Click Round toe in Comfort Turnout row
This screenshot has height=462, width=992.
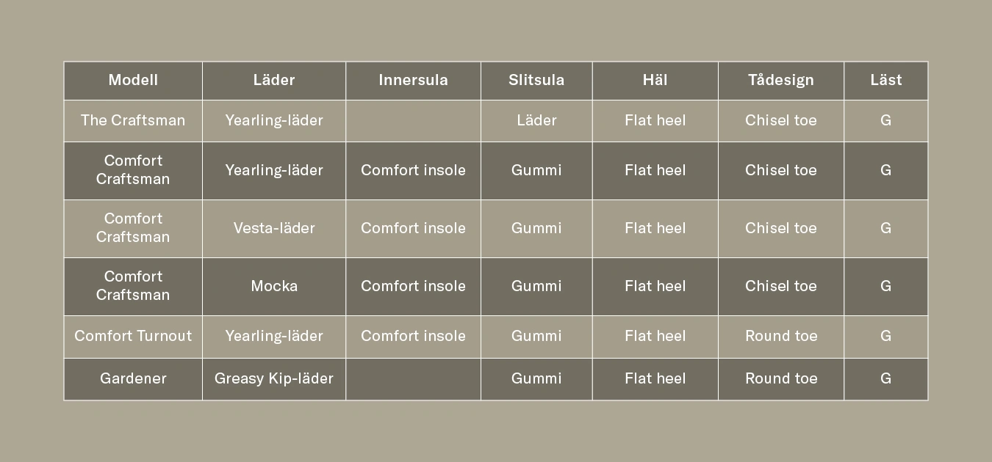[781, 337]
